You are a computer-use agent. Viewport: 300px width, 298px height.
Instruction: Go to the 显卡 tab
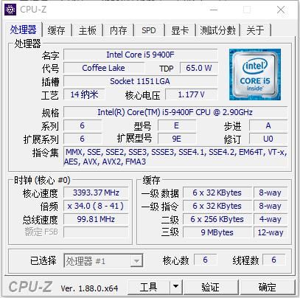[x=180, y=30]
